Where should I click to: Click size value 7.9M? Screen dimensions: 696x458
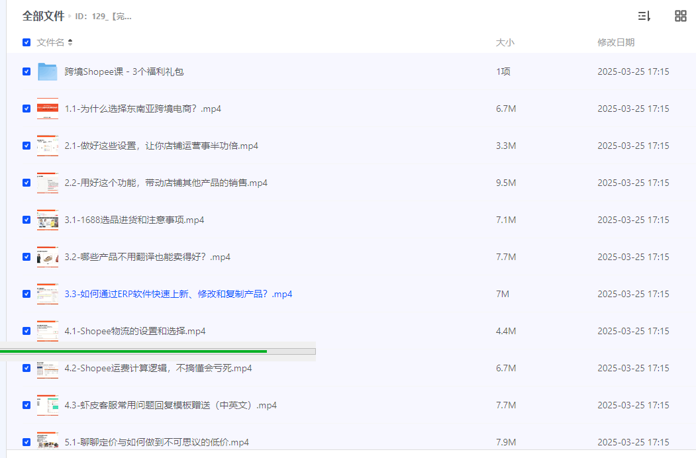506,442
